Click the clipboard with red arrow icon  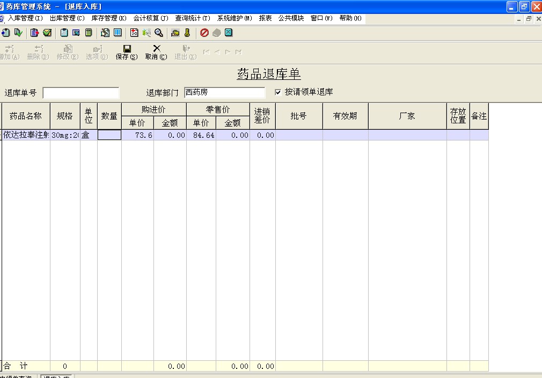tap(34, 33)
